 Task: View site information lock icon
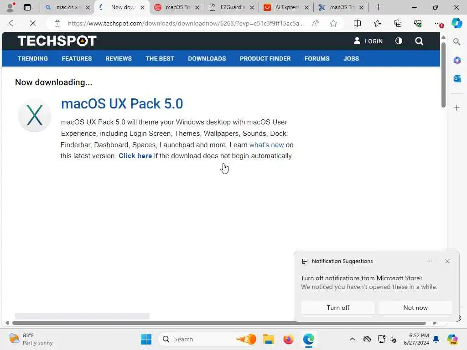(x=57, y=23)
